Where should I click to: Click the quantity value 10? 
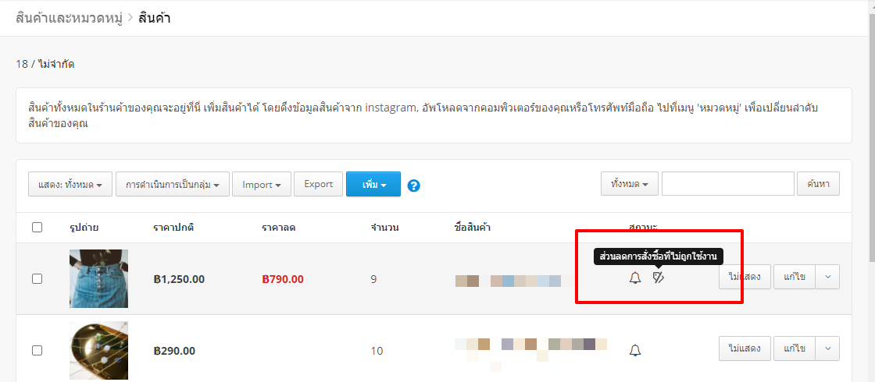coord(376,352)
